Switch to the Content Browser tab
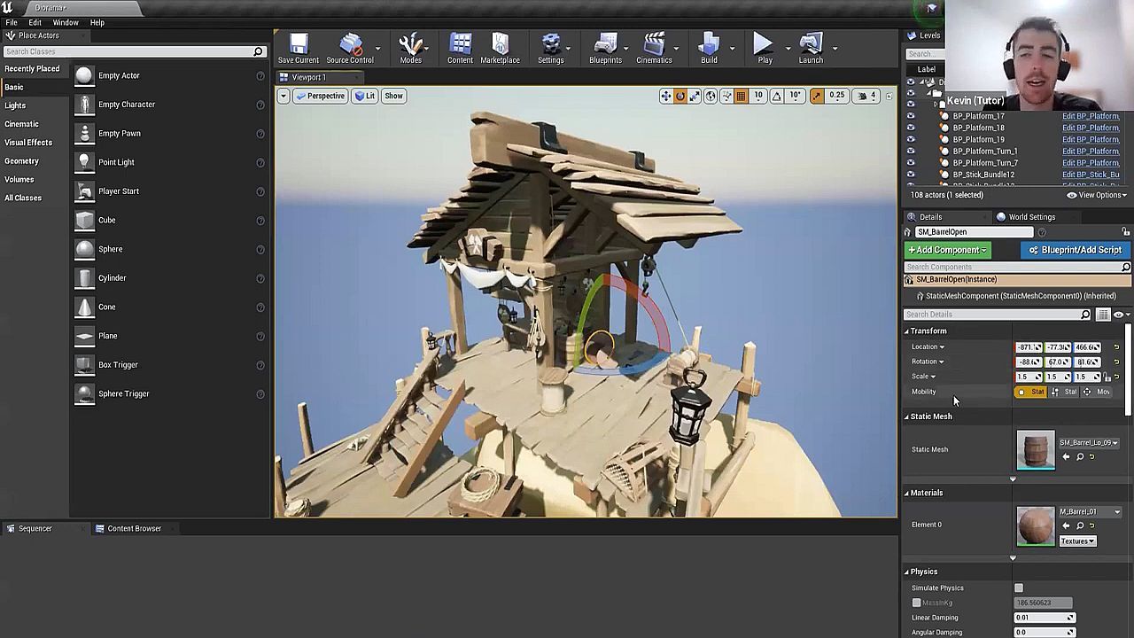1134x638 pixels. pyautogui.click(x=134, y=529)
